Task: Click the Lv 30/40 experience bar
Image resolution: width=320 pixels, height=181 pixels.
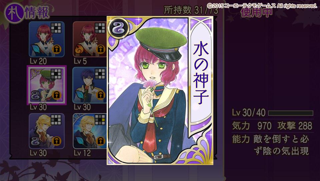Action: click(x=291, y=113)
